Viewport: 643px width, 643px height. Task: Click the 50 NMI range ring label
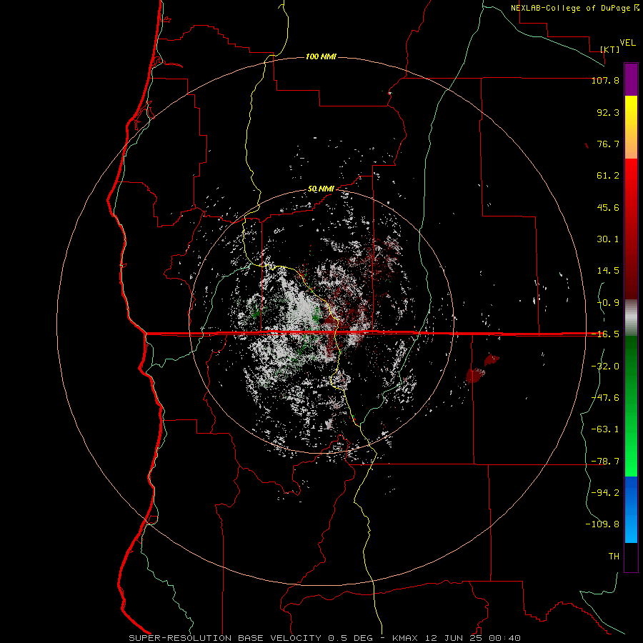321,189
